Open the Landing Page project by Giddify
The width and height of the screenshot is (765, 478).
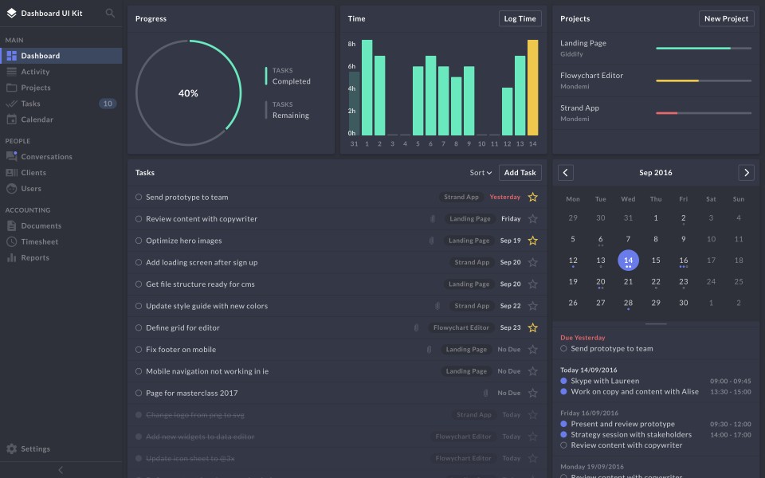656,49
